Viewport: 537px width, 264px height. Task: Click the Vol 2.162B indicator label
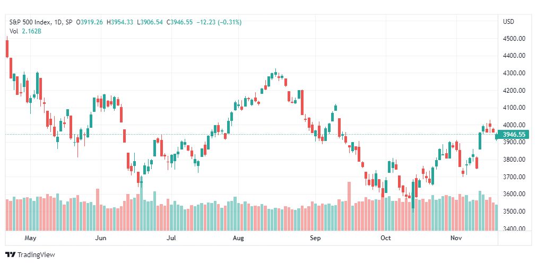(x=25, y=31)
